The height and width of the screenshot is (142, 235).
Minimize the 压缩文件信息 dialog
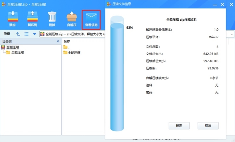tap(215, 5)
